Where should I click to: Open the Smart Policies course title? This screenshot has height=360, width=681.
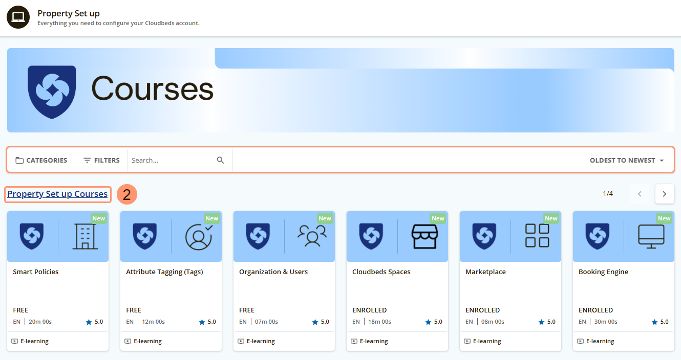(x=36, y=272)
